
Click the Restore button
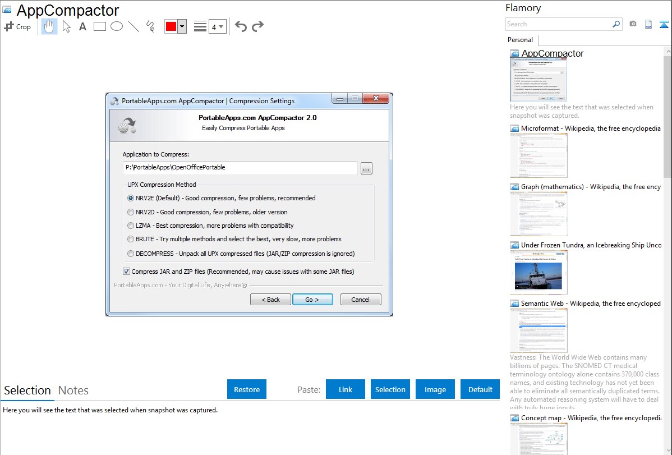point(247,389)
